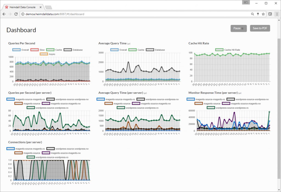Click the zoom magnifier icon in address bar
281x192 pixels.
[252, 14]
